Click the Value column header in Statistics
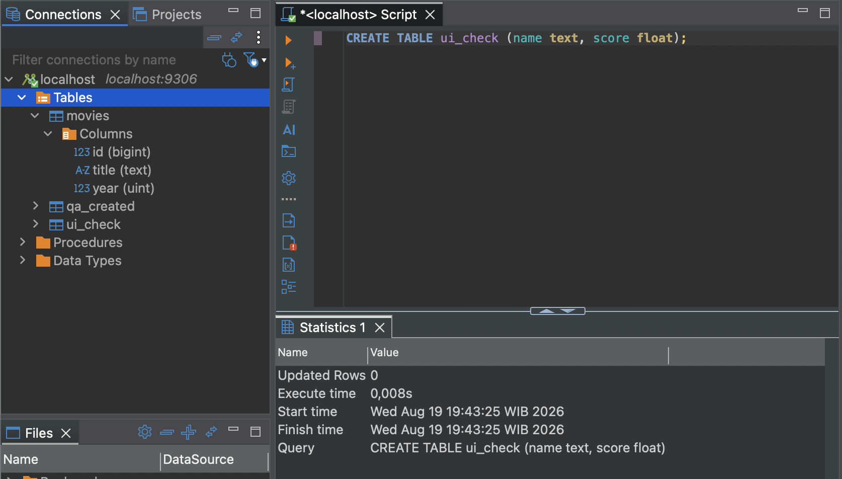Image resolution: width=842 pixels, height=479 pixels. click(x=519, y=353)
